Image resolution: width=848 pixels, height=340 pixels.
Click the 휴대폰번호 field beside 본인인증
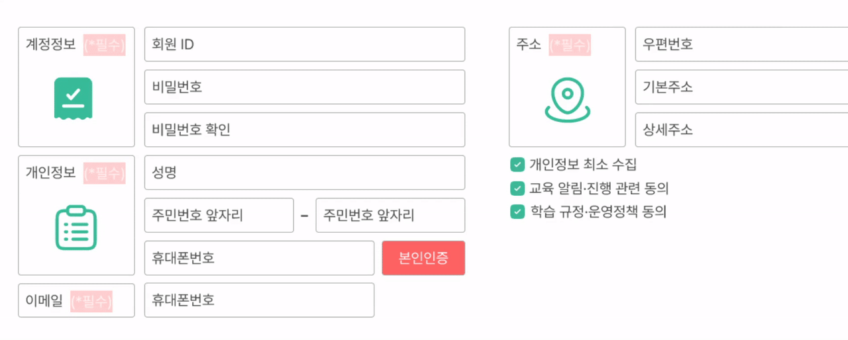pos(259,258)
